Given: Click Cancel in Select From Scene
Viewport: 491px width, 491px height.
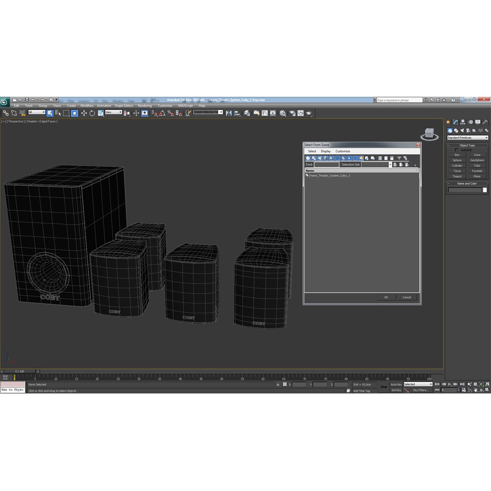Looking at the screenshot, I should pos(406,297).
